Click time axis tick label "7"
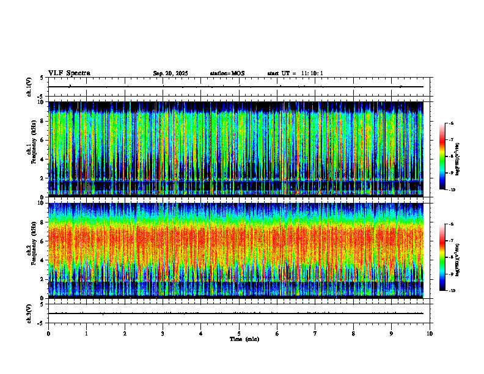This screenshot has width=484, height=374. (315, 334)
